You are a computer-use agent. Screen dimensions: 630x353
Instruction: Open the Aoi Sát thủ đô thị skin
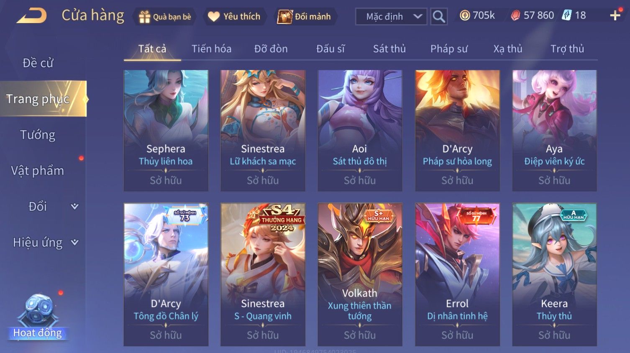pos(360,130)
